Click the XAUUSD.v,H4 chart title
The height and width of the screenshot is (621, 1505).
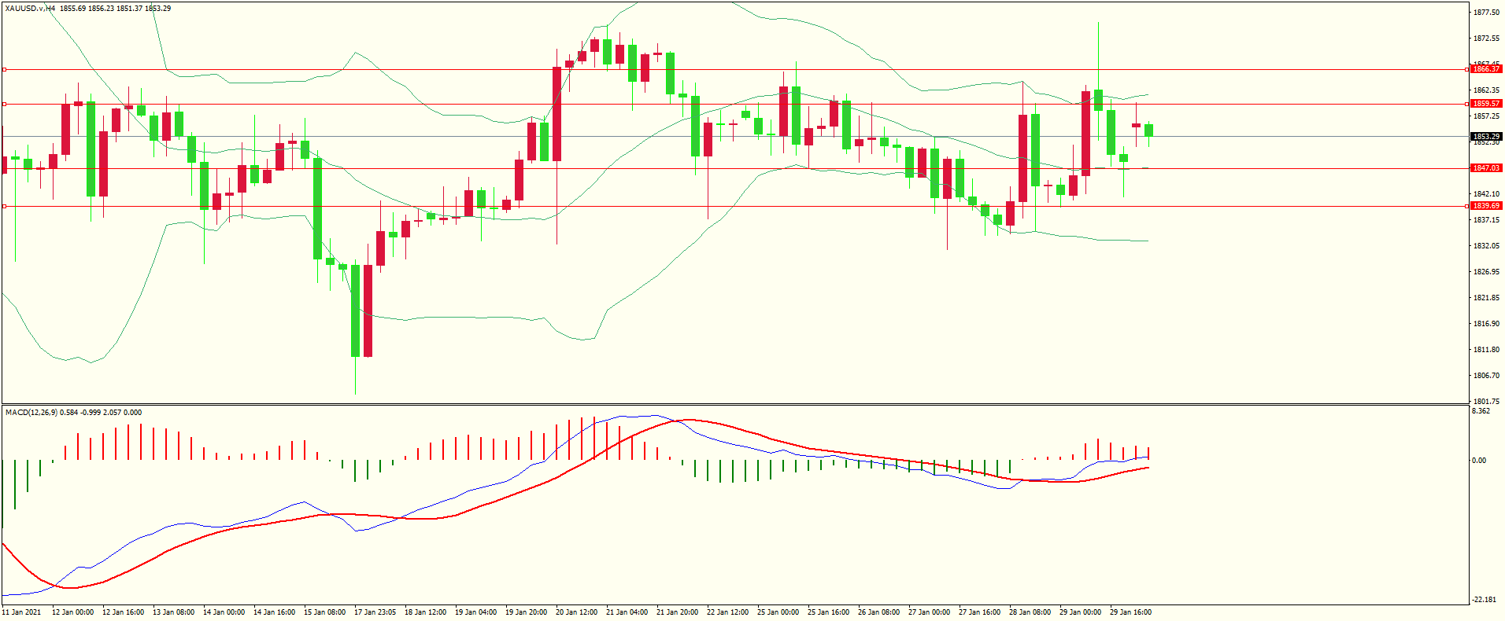pyautogui.click(x=30, y=9)
